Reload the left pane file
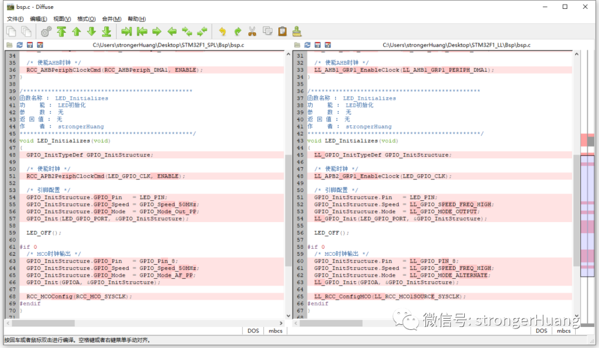Viewport: 599px width, 348px height. pos(20,45)
